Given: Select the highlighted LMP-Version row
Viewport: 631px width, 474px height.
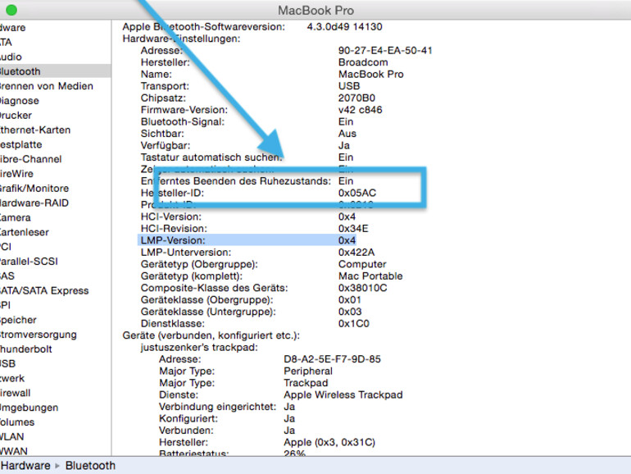Looking at the screenshot, I should [x=247, y=240].
